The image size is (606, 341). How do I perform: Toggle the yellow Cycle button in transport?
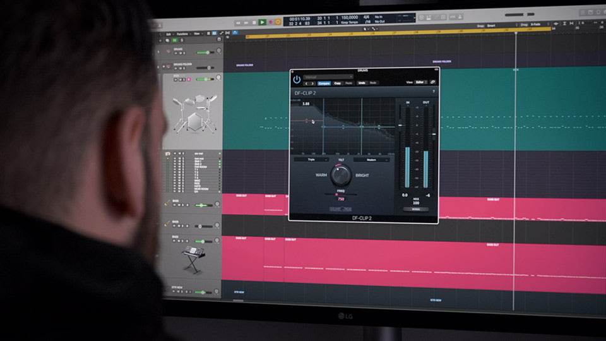coord(278,22)
